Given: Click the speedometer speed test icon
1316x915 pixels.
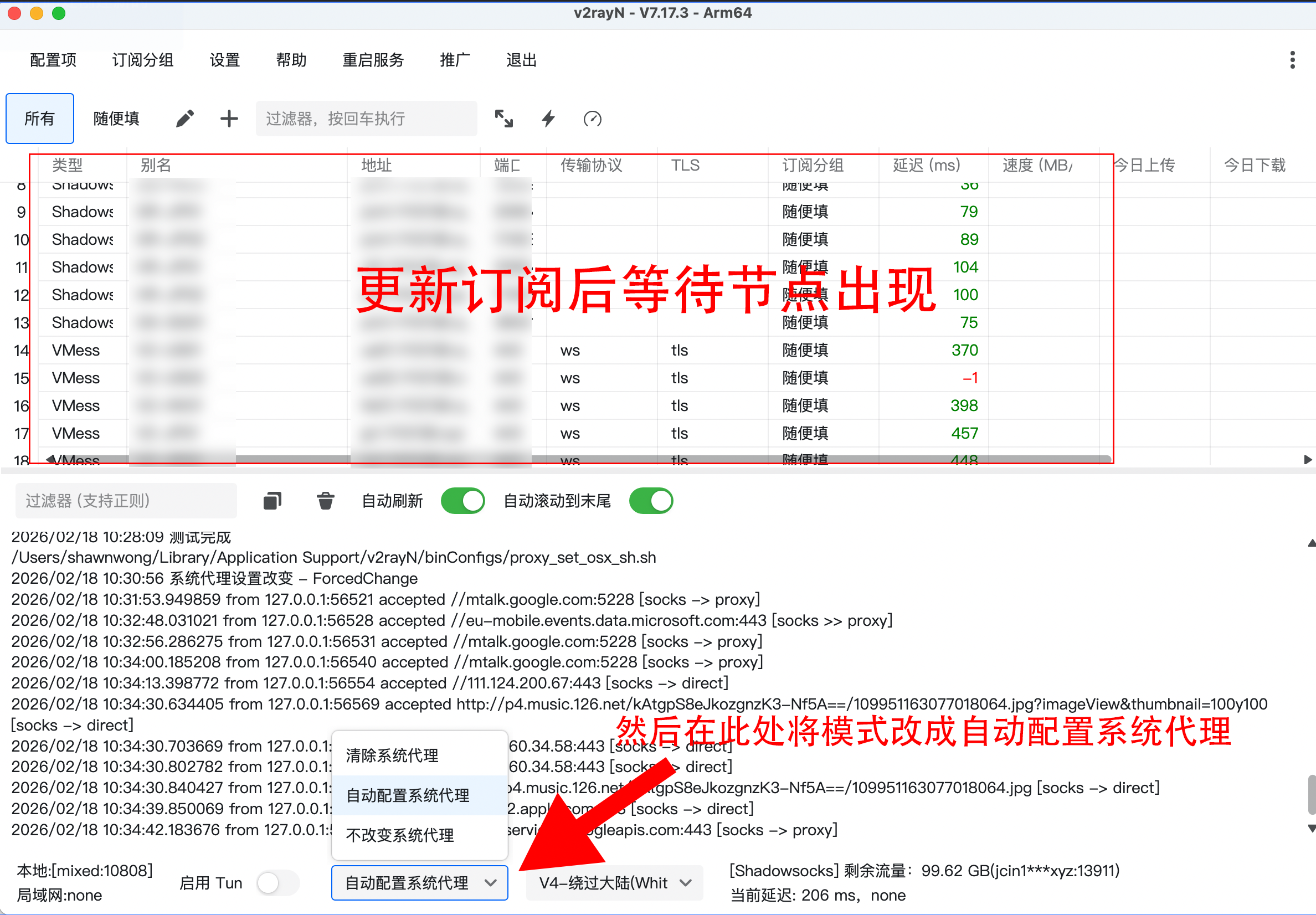Looking at the screenshot, I should [592, 119].
